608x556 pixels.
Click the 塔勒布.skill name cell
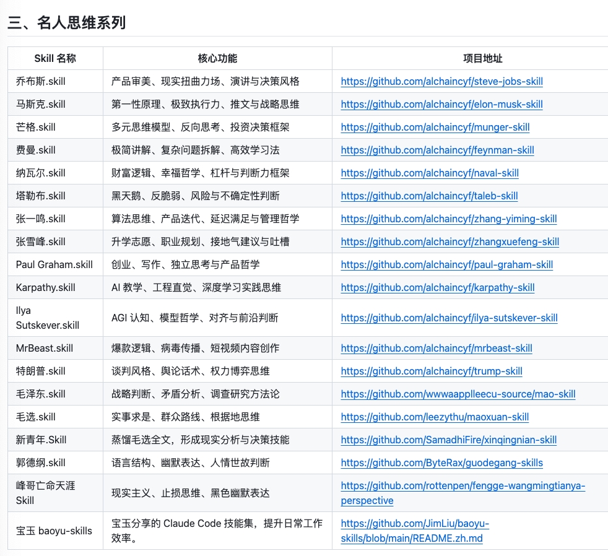pos(55,196)
